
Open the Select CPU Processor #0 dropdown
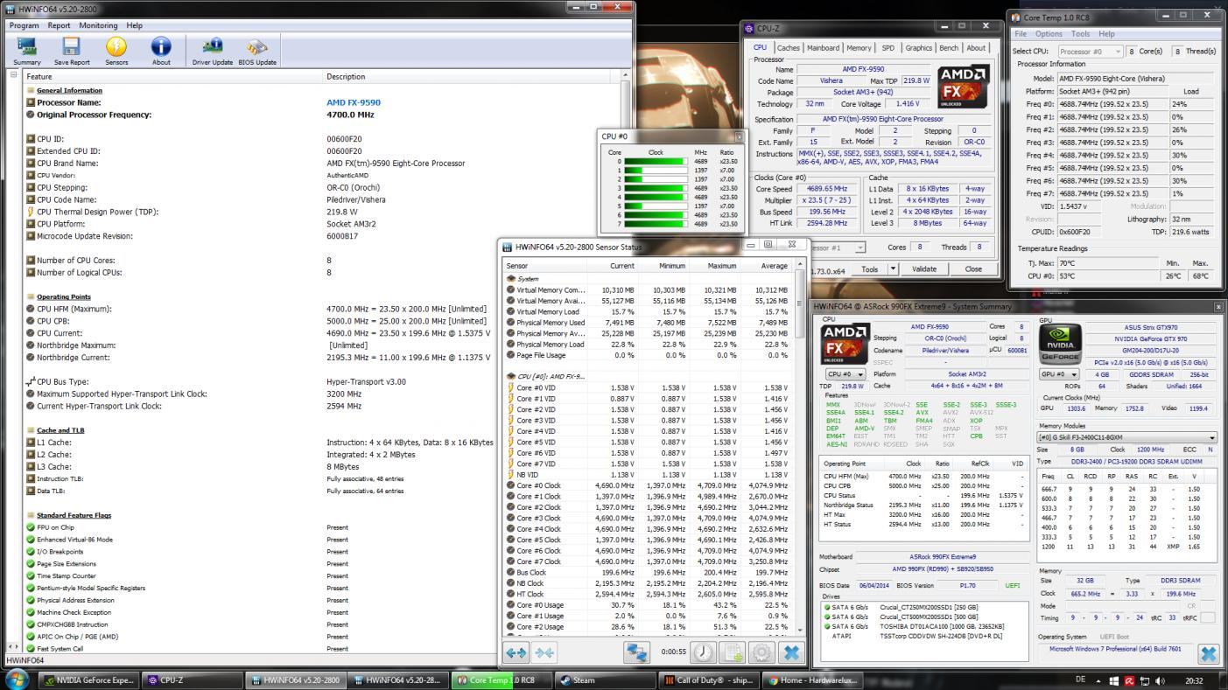pyautogui.click(x=1090, y=52)
